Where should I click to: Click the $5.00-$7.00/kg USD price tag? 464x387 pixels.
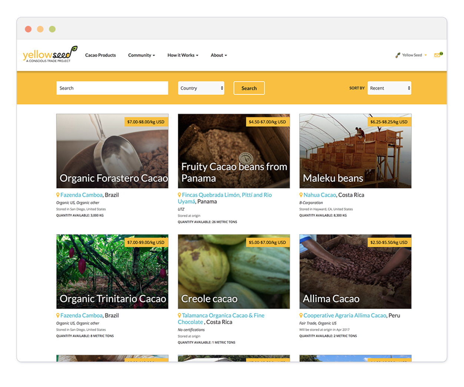pos(268,242)
